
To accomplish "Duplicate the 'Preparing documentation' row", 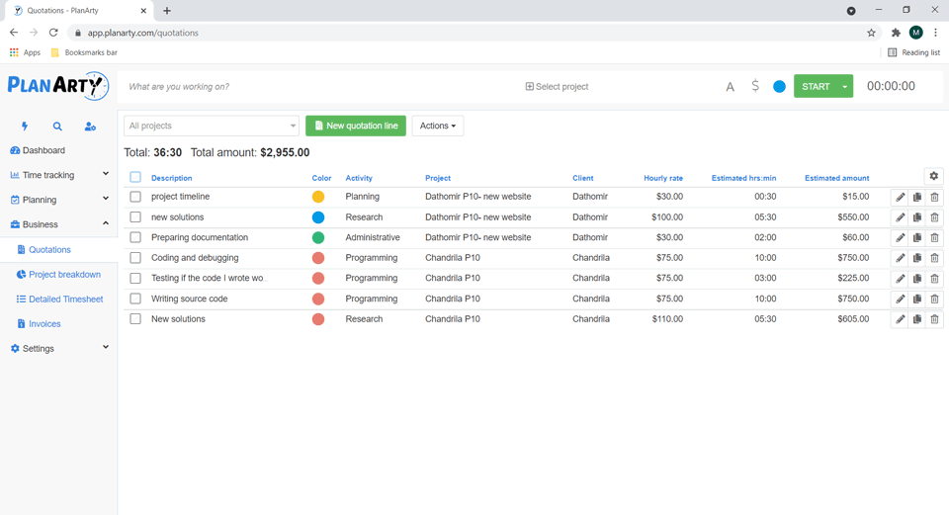I will [x=917, y=238].
